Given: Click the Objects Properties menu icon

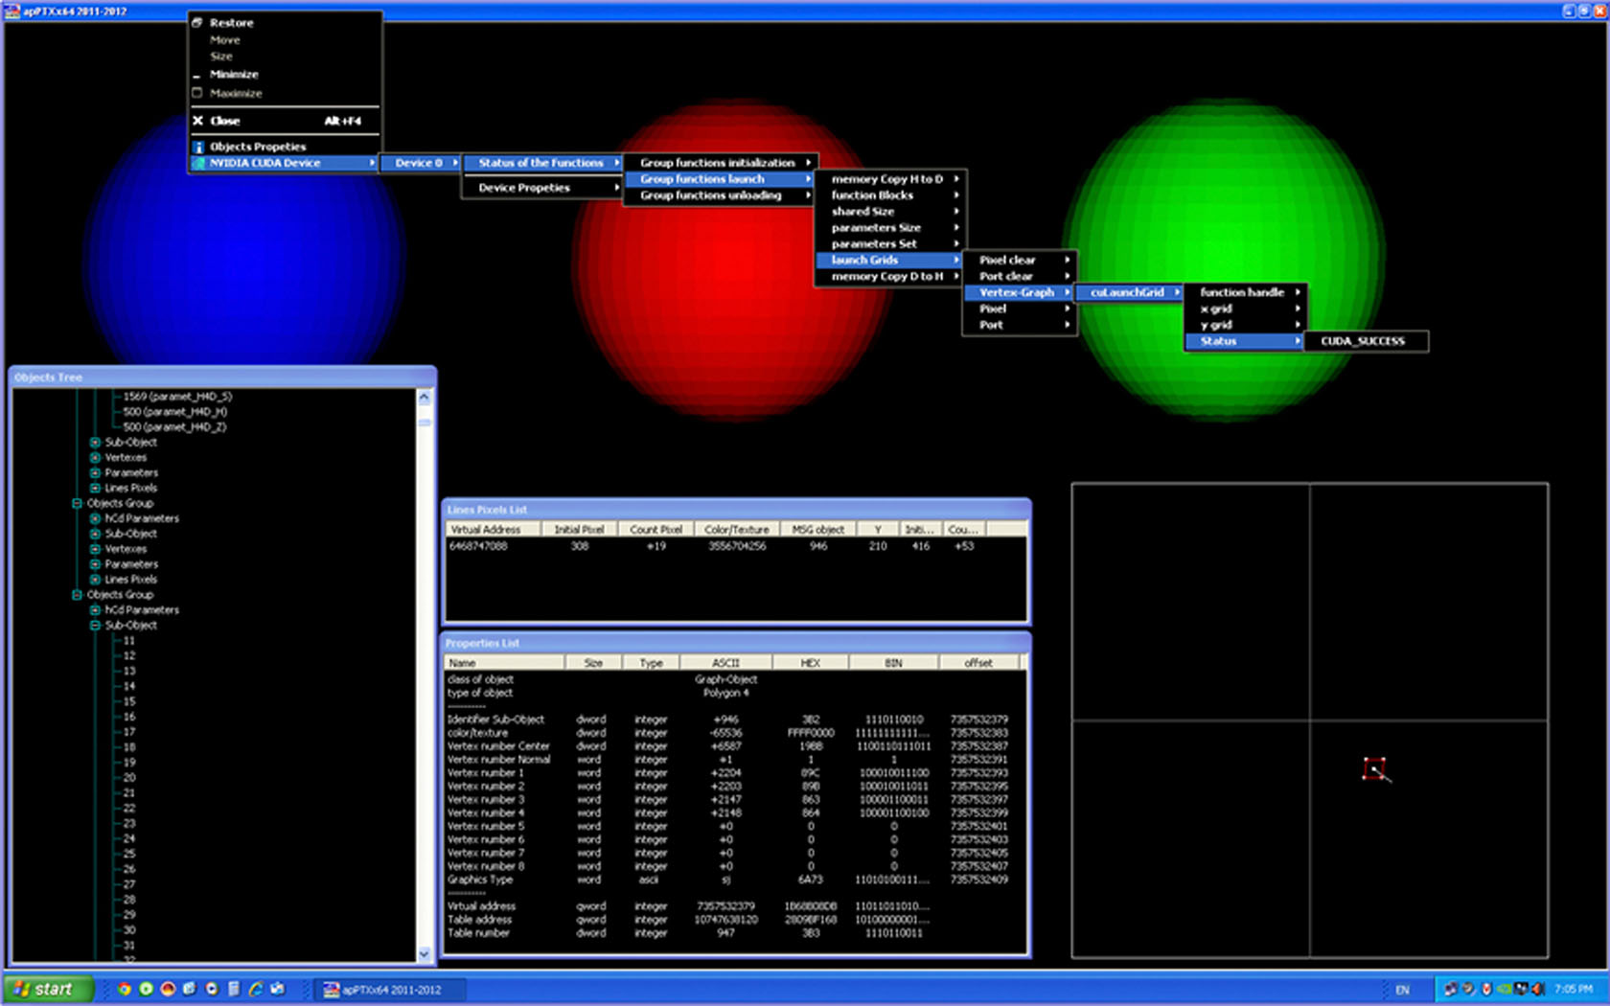Looking at the screenshot, I should 198,147.
